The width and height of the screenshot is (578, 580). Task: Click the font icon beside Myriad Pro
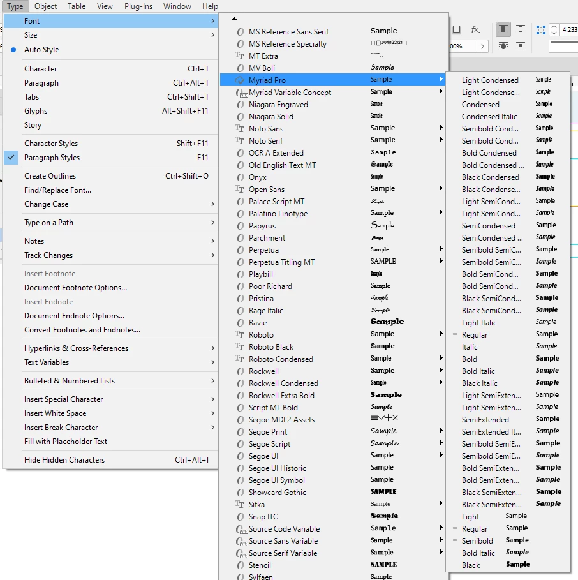[x=240, y=80]
